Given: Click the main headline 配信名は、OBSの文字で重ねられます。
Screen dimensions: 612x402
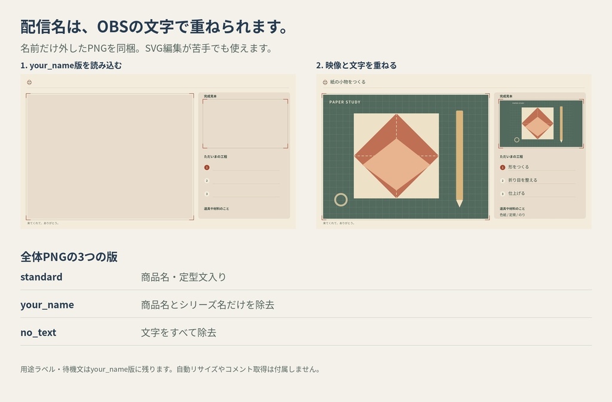Looking at the screenshot, I should pyautogui.click(x=155, y=26).
